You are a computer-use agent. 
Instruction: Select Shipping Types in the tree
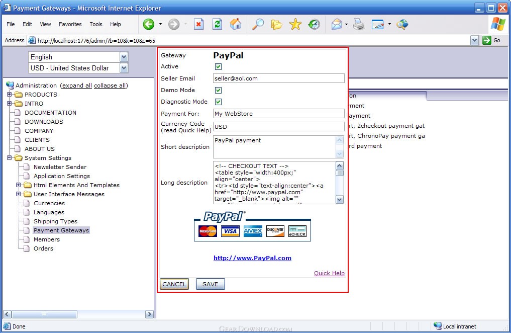(55, 221)
